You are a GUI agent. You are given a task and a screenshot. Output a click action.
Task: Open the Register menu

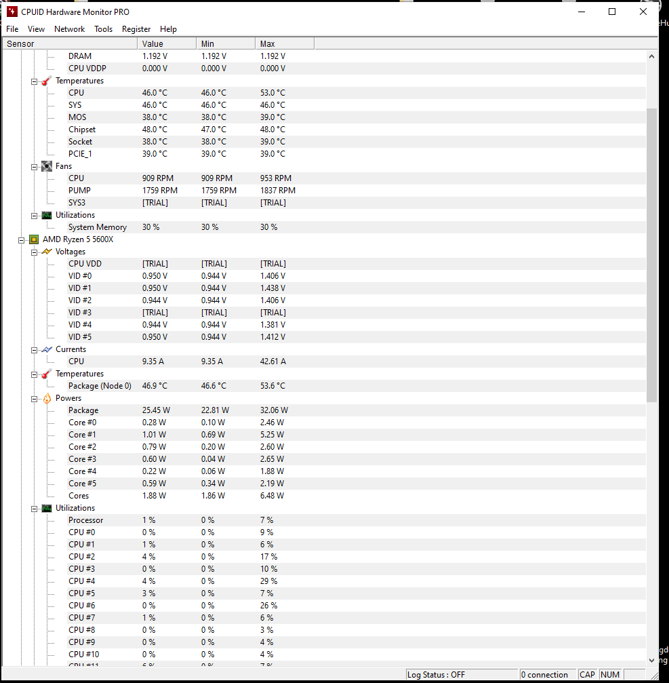[x=136, y=29]
